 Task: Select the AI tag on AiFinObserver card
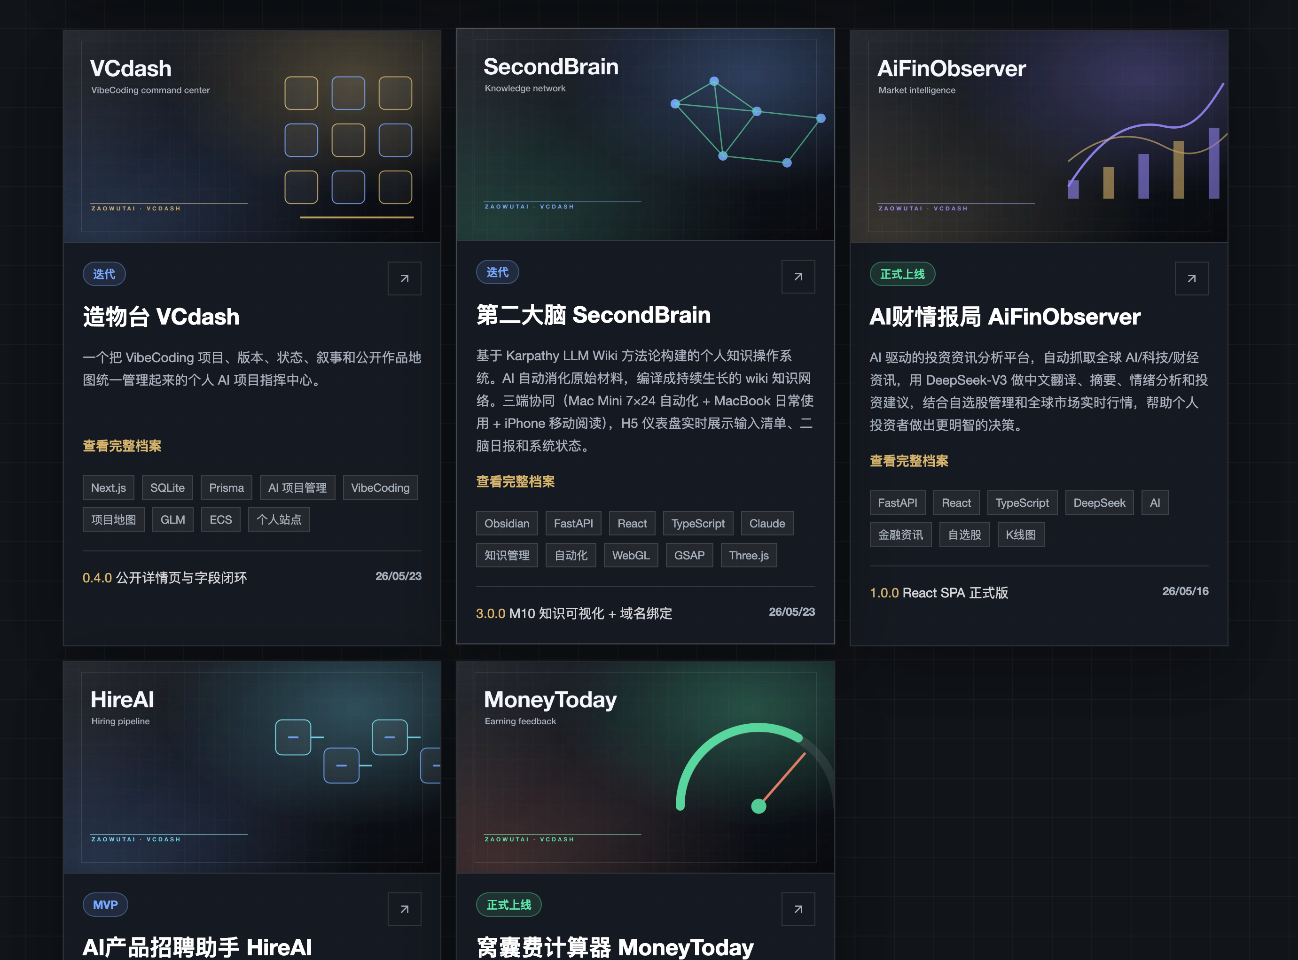1154,503
